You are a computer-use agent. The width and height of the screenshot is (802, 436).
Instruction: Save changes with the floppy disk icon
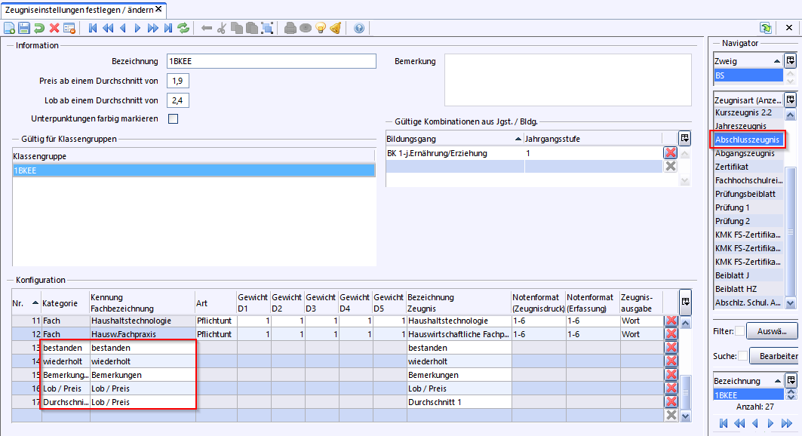point(24,28)
